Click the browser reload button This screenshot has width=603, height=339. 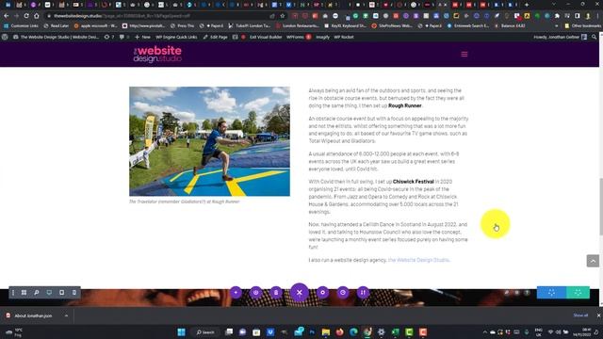[26, 16]
